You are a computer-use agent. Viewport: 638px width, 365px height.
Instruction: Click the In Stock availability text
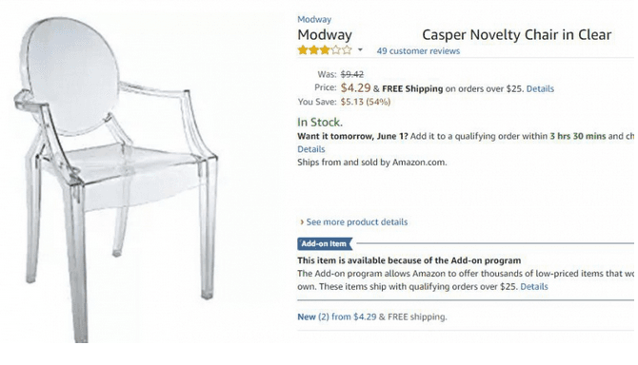click(x=320, y=122)
